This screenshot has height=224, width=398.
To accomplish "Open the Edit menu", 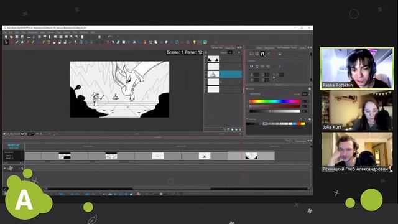I will (x=11, y=32).
